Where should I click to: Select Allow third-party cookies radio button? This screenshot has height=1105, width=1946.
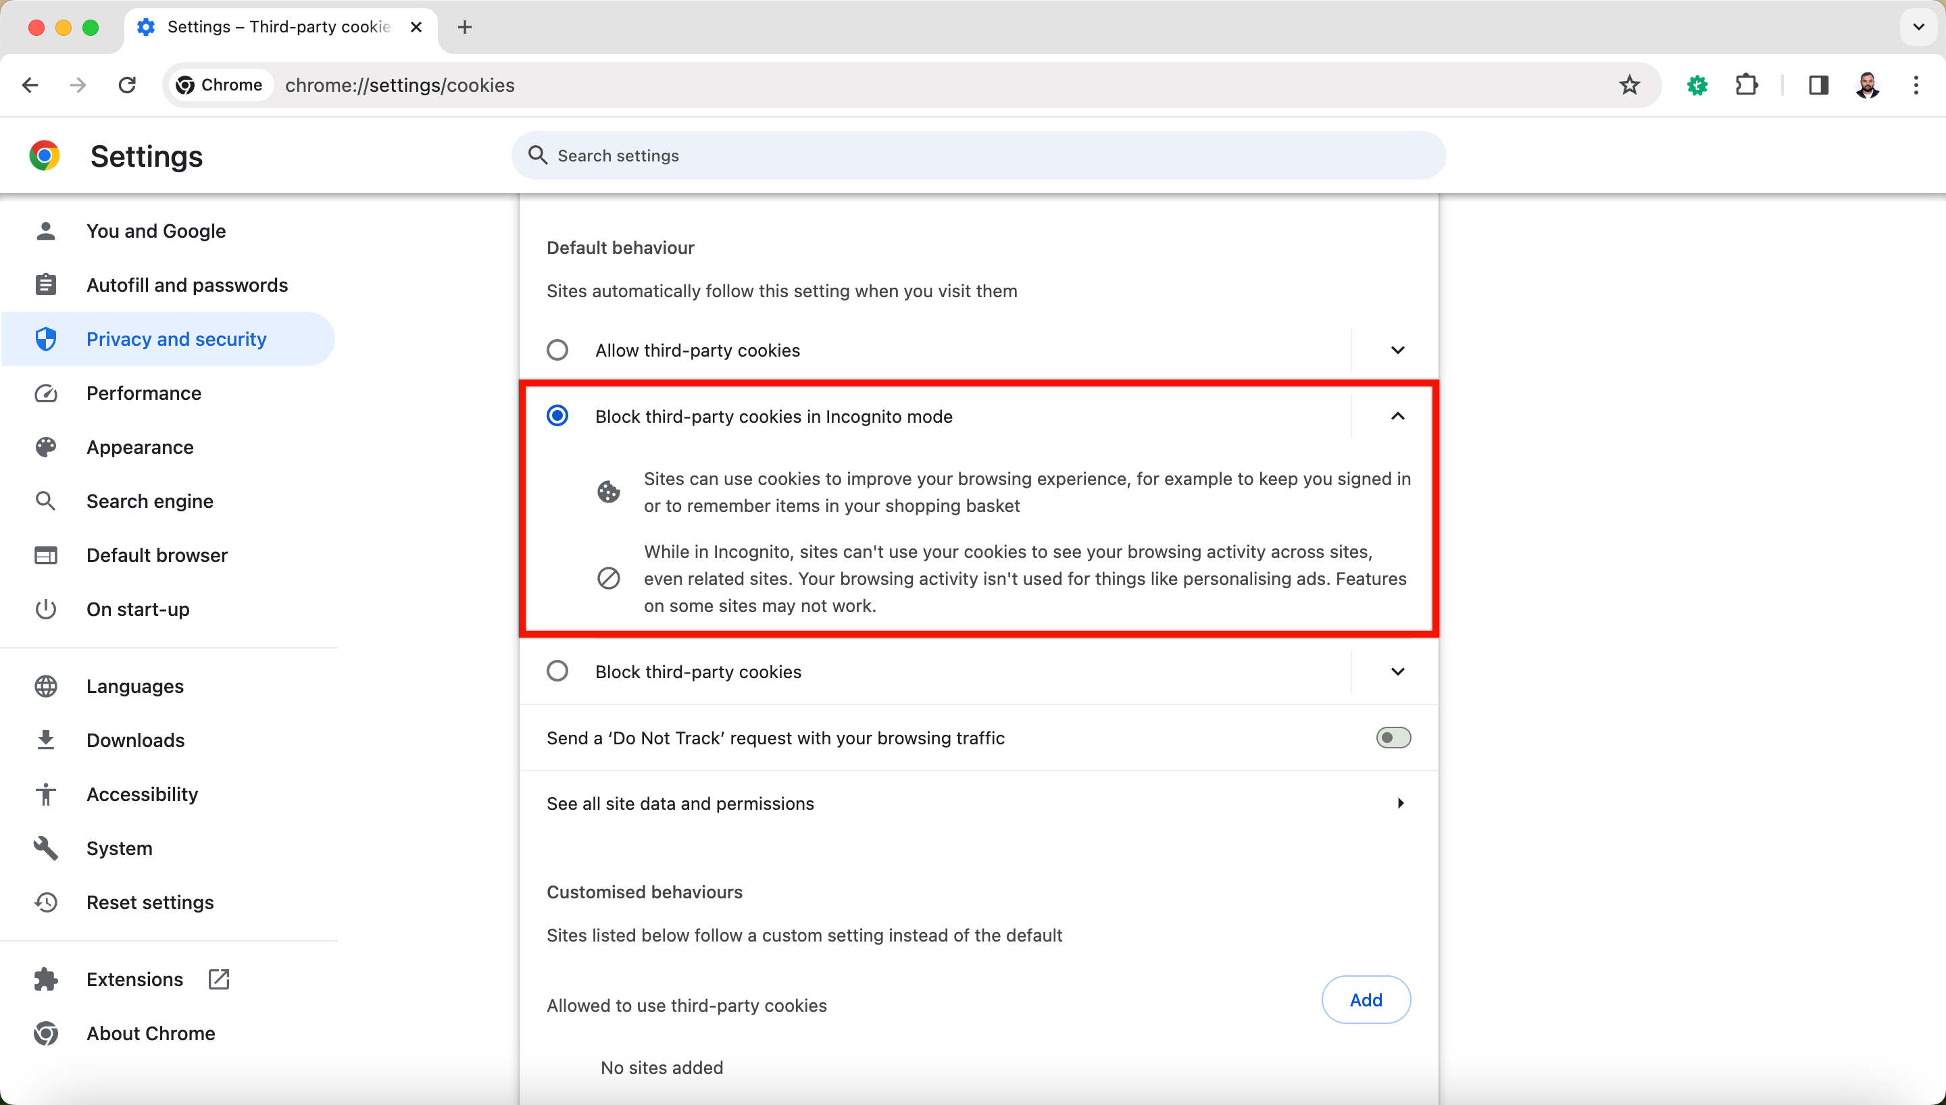pos(557,350)
